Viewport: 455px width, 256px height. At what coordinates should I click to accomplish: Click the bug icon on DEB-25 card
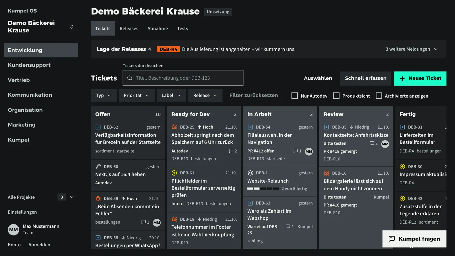click(x=174, y=127)
